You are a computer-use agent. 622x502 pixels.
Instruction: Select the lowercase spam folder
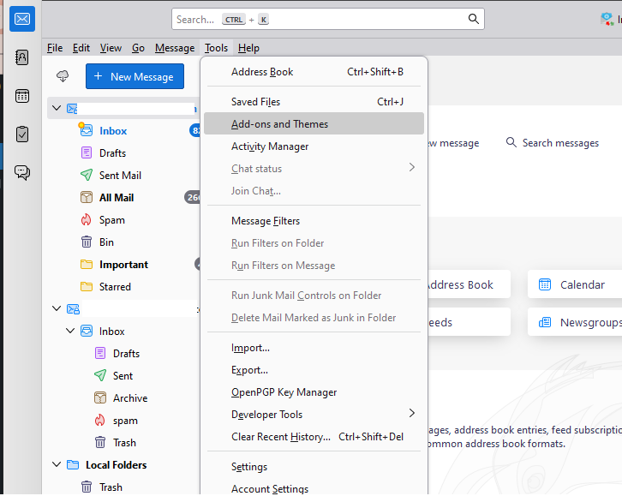[x=123, y=421]
